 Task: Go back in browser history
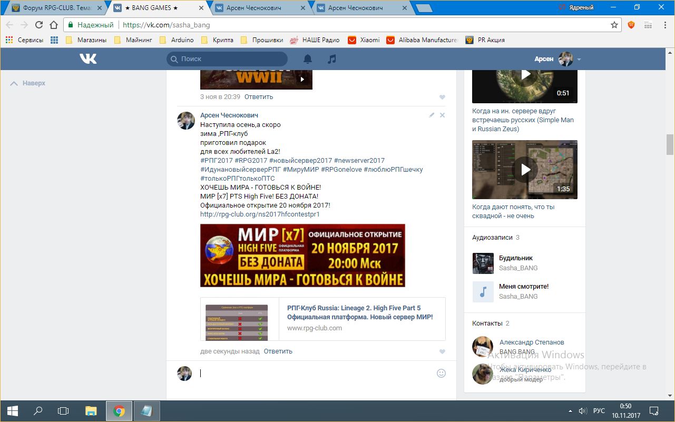[9, 25]
